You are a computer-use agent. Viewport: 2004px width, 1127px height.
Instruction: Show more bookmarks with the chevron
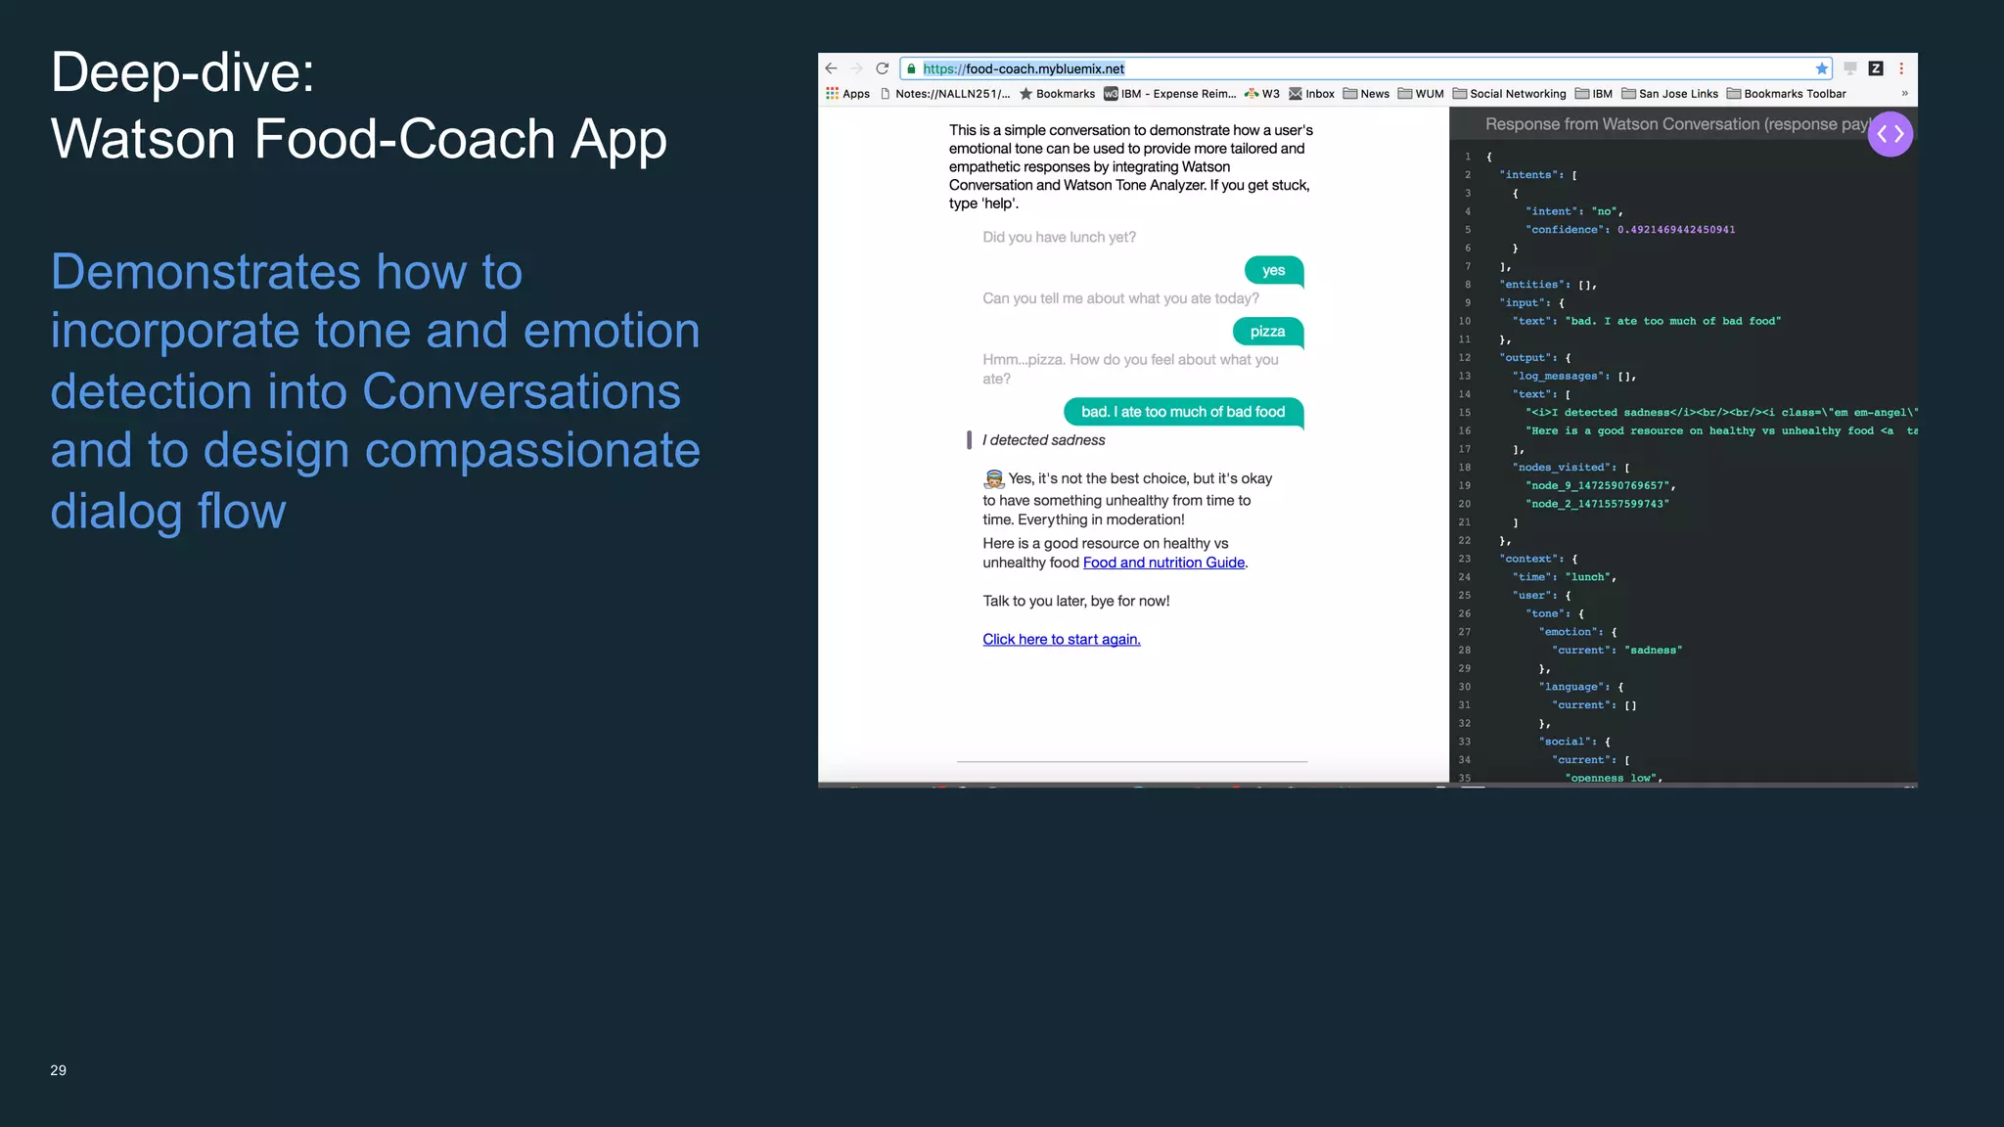coord(1904,94)
